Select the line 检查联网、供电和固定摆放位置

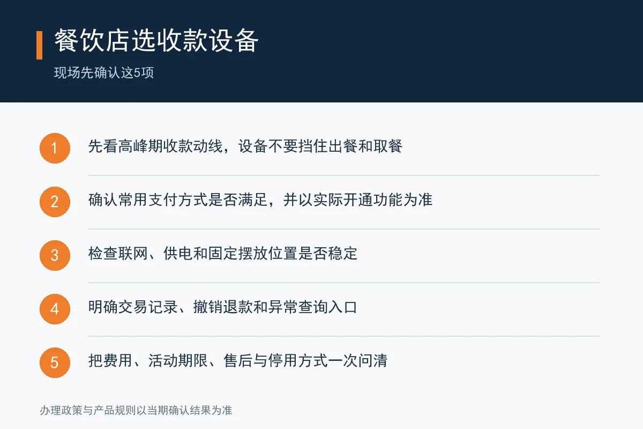tap(223, 254)
